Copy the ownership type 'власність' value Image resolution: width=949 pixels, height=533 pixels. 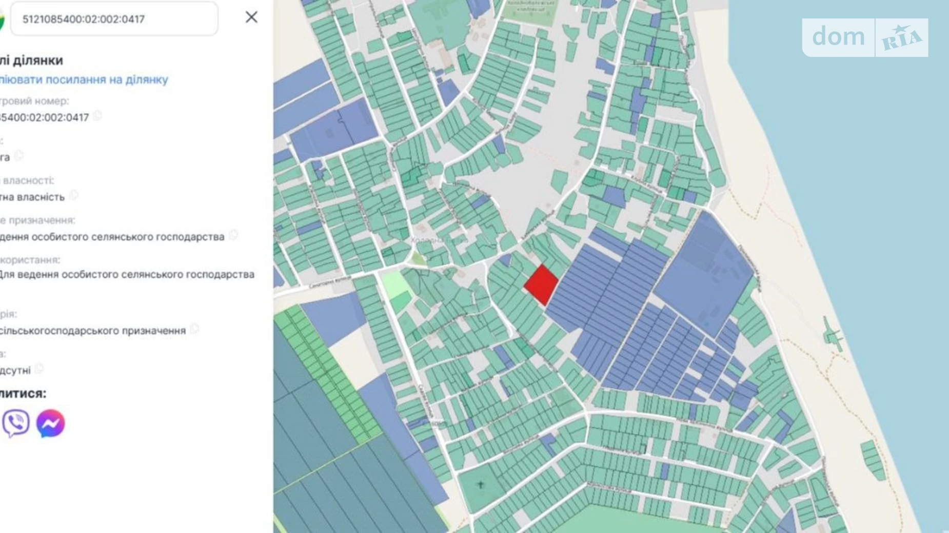pyautogui.click(x=74, y=196)
